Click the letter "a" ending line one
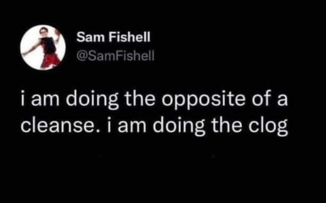 tap(282, 102)
